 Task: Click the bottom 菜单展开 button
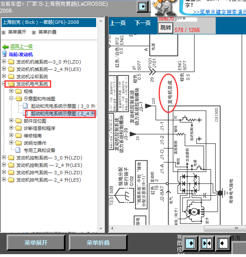(x=36, y=243)
